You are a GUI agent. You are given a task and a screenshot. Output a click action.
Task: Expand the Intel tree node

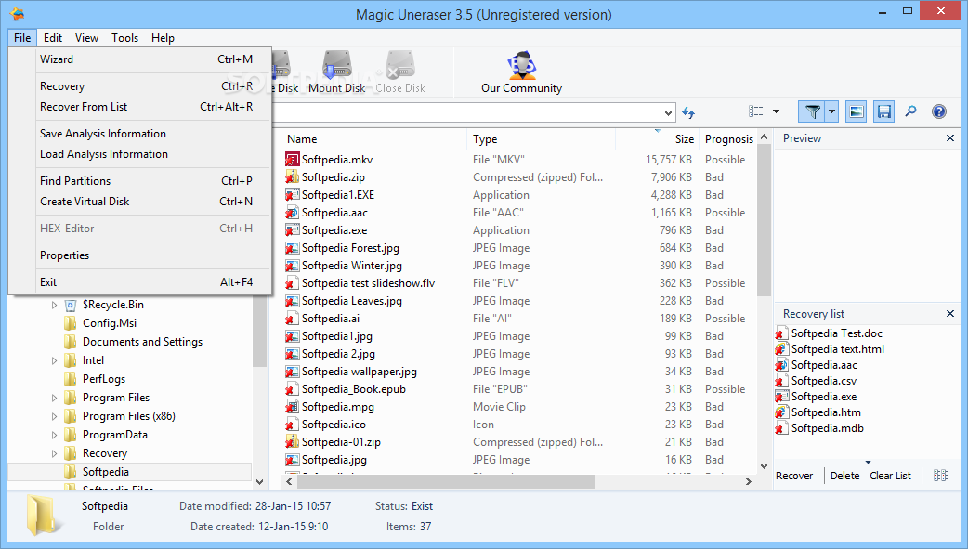click(54, 360)
